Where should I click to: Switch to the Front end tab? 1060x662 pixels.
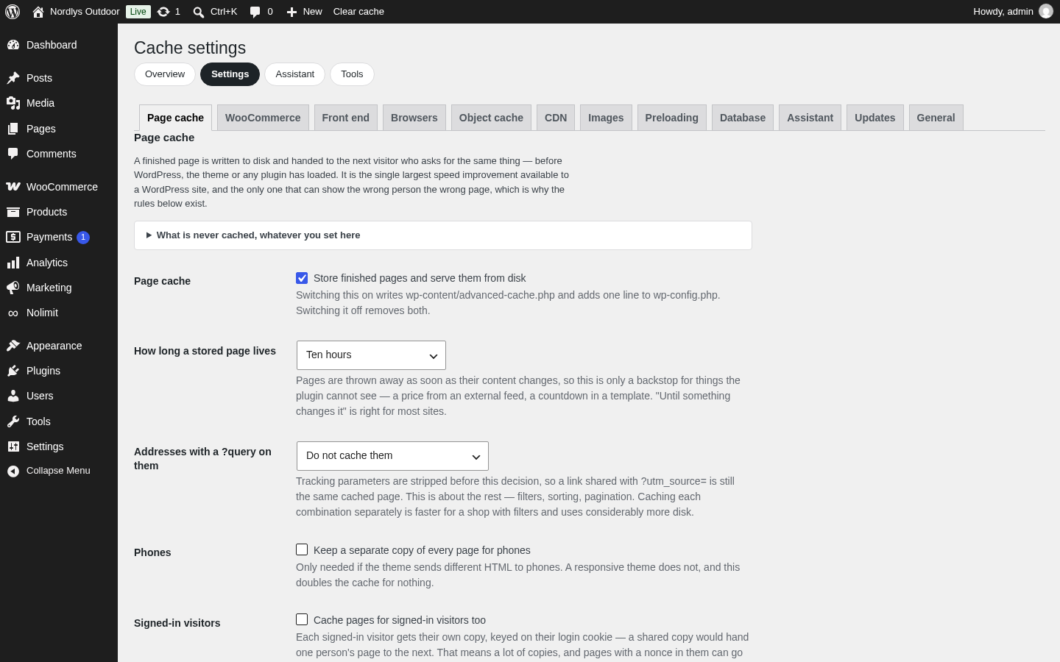[346, 118]
